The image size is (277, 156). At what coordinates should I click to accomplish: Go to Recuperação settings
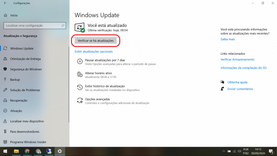coord(19,100)
